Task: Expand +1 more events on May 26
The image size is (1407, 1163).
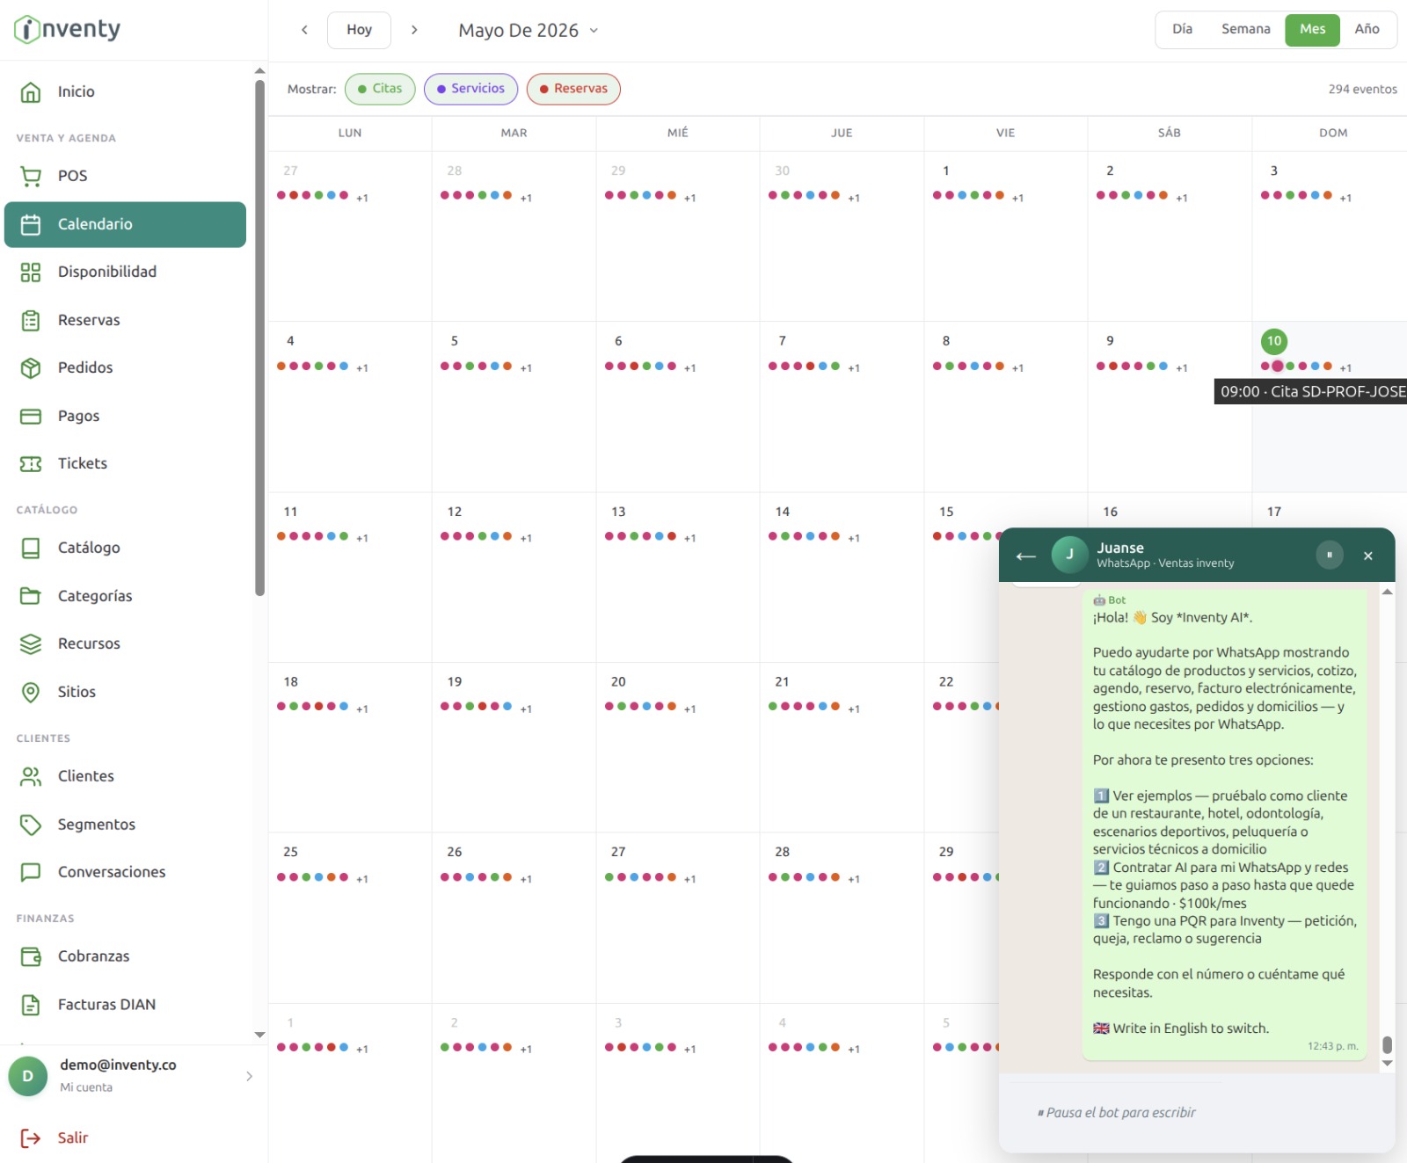Action: 526,879
